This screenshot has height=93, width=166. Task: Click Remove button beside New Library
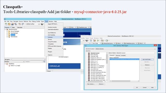[101, 84]
